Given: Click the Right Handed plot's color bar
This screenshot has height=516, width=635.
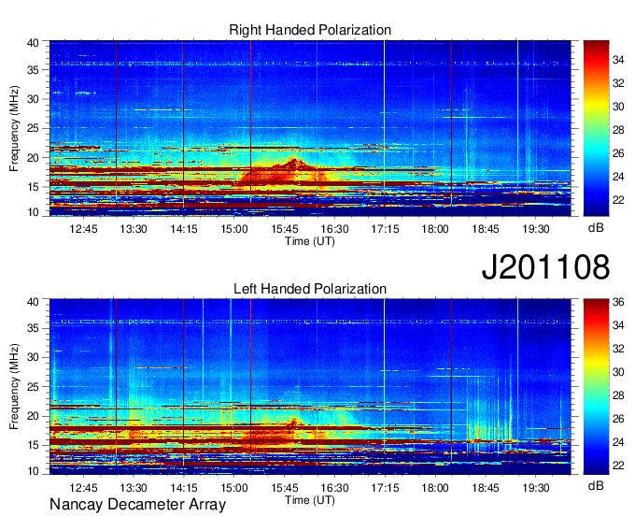Looking at the screenshot, I should pyautogui.click(x=596, y=128).
